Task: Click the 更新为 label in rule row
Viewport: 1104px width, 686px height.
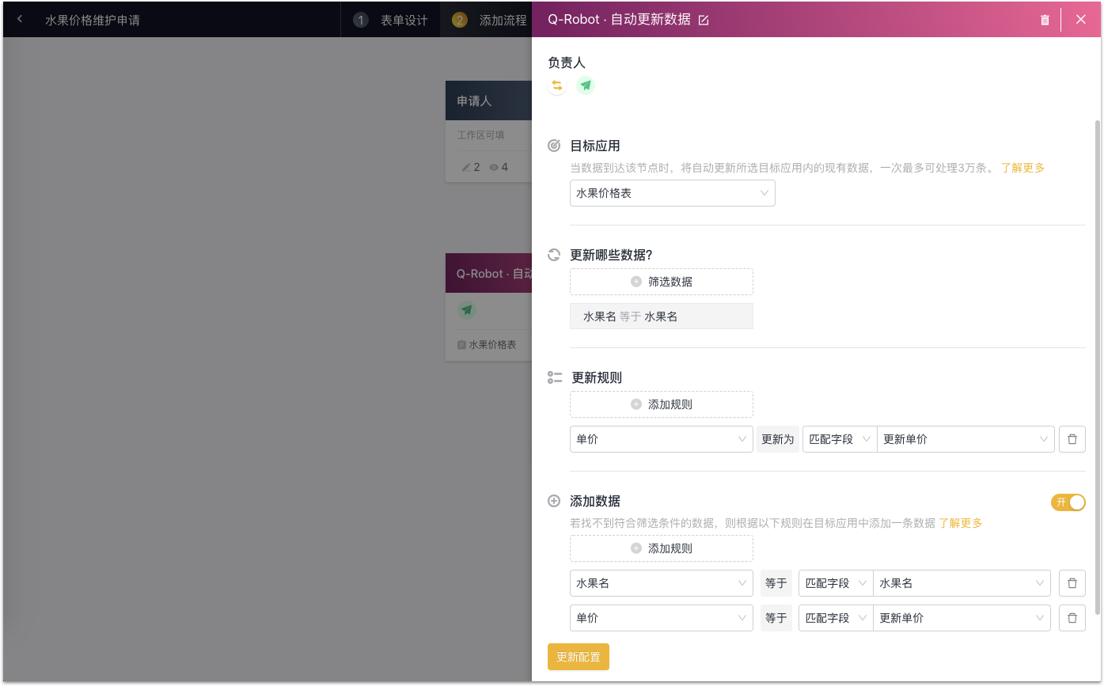Action: pyautogui.click(x=776, y=439)
